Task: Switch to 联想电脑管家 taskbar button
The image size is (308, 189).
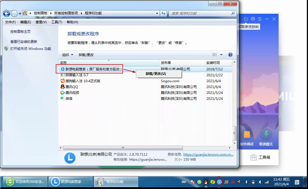Action: tap(71, 182)
